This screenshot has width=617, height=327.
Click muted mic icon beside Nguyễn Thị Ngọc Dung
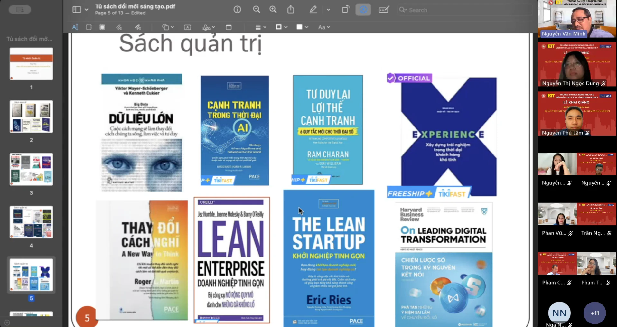click(x=603, y=83)
